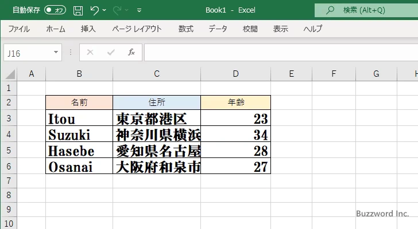Click the Save floppy disk icon
The height and width of the screenshot is (229, 418).
click(x=78, y=10)
